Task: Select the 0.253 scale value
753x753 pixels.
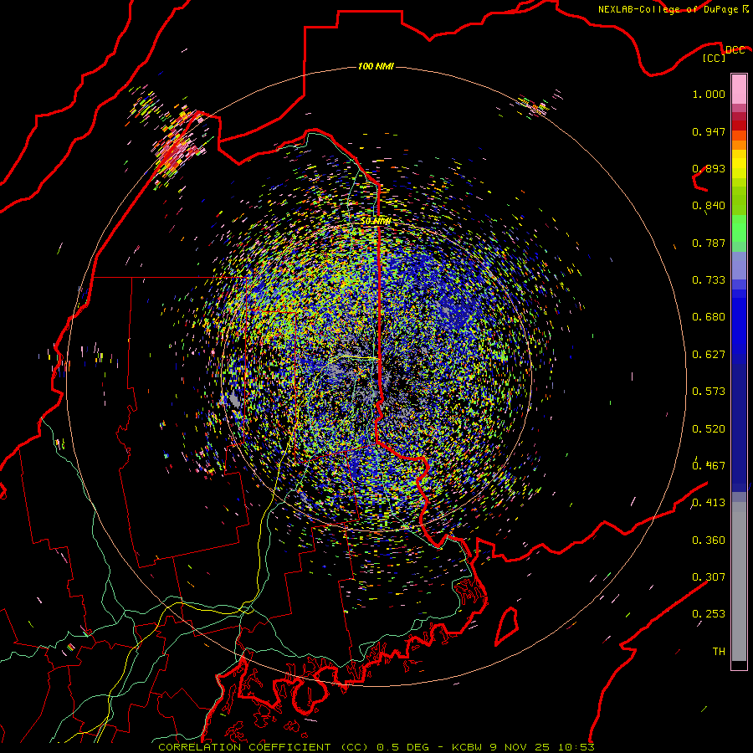Action: [709, 614]
